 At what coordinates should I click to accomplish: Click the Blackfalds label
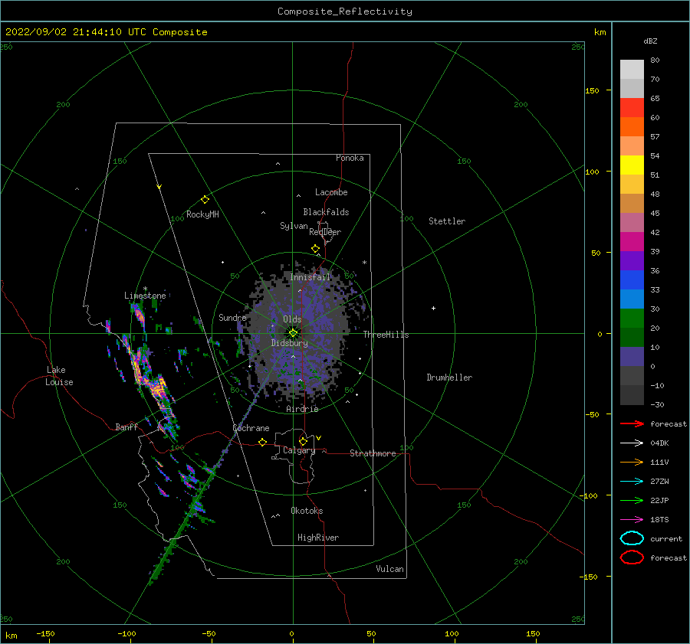(326, 212)
